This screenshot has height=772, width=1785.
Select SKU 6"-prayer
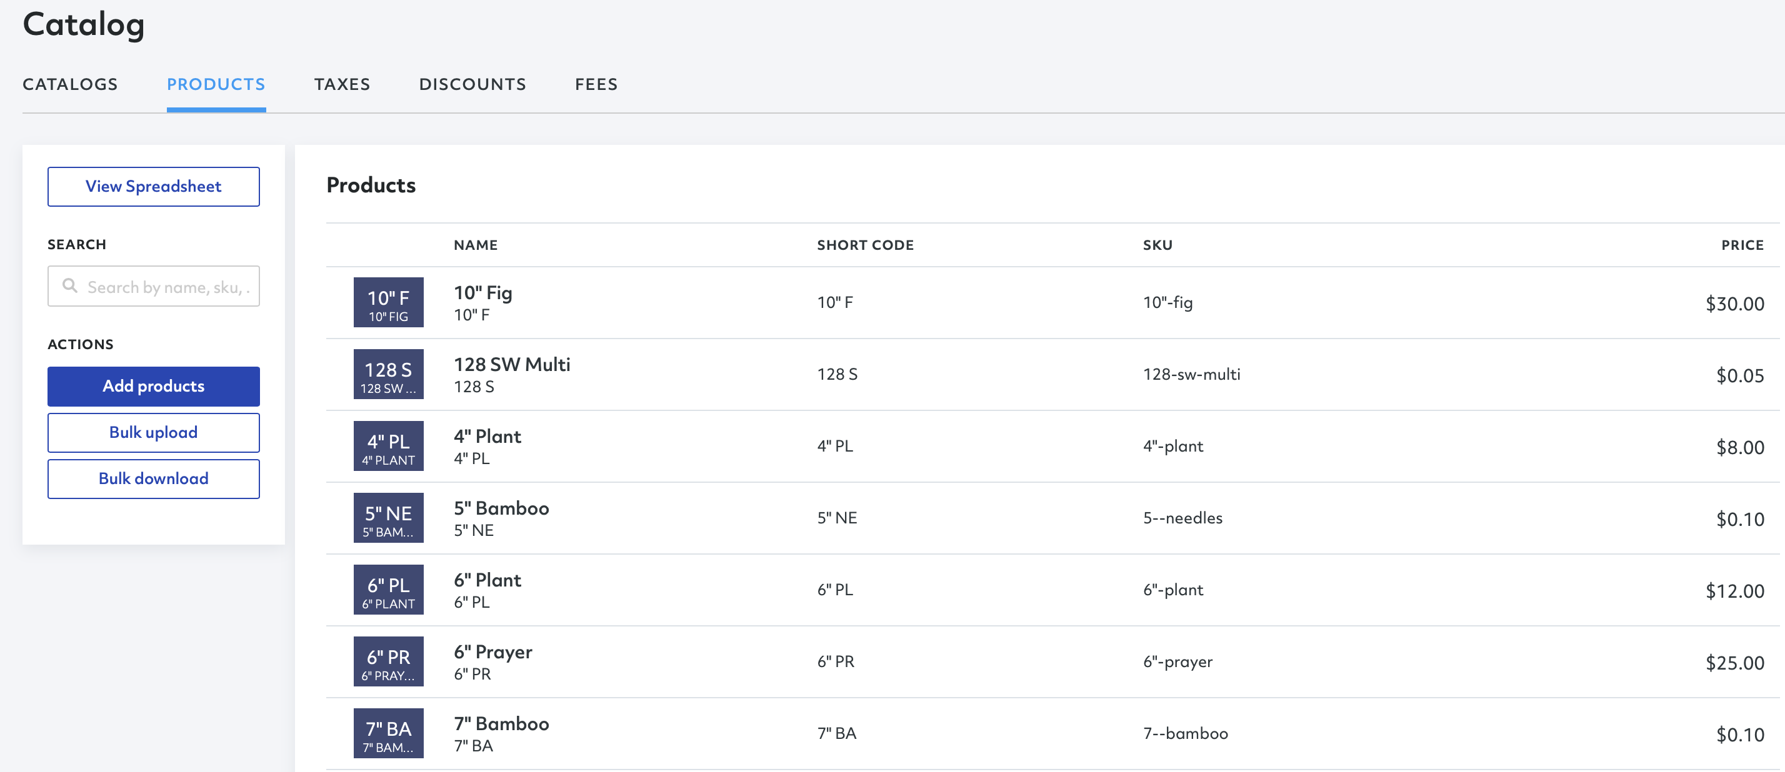1178,662
